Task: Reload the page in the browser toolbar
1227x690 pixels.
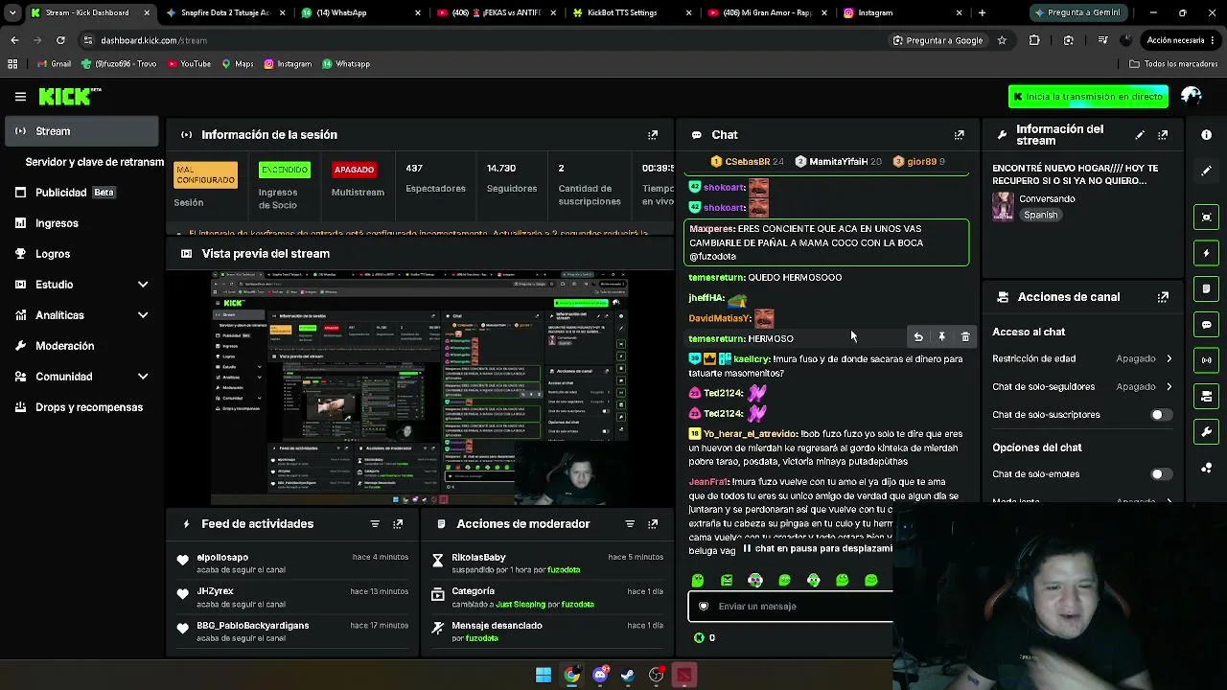Action: coord(60,40)
